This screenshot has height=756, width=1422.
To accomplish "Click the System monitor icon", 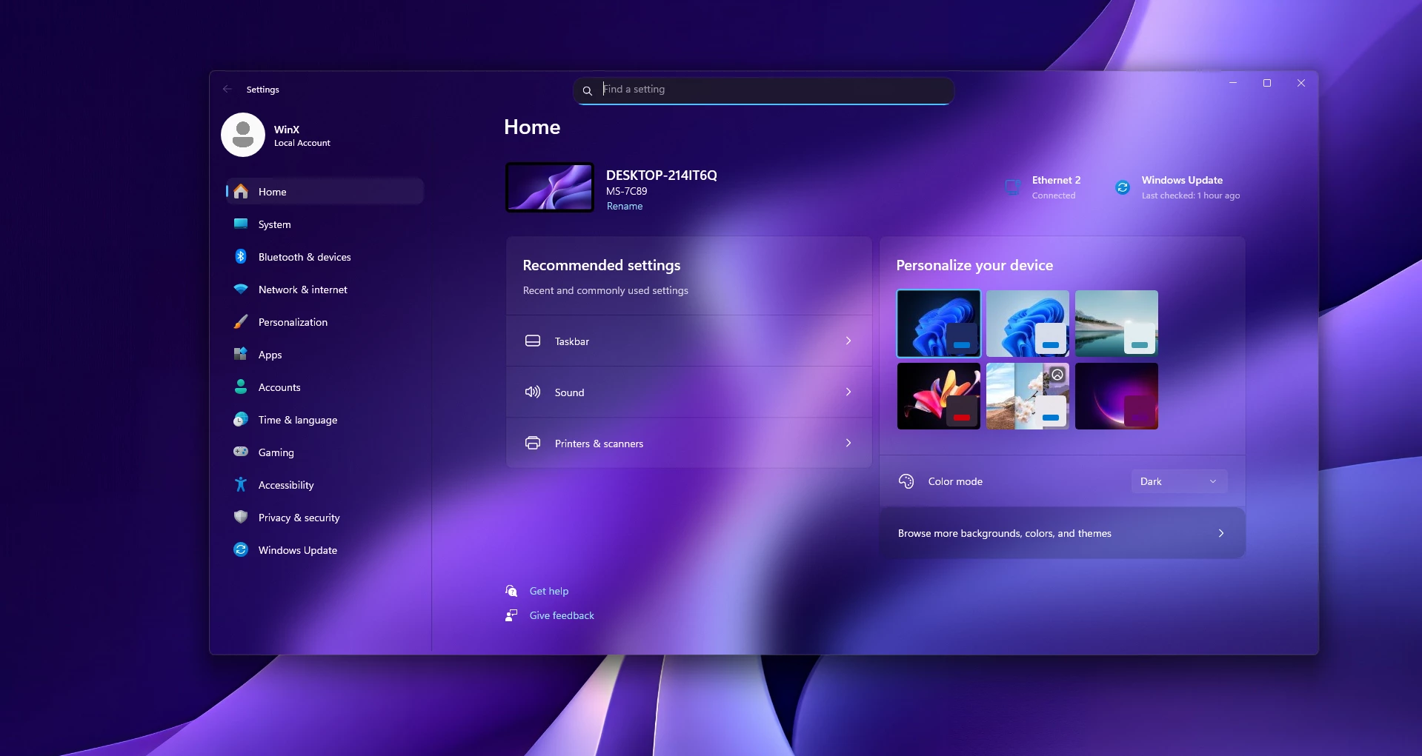I will pyautogui.click(x=241, y=224).
